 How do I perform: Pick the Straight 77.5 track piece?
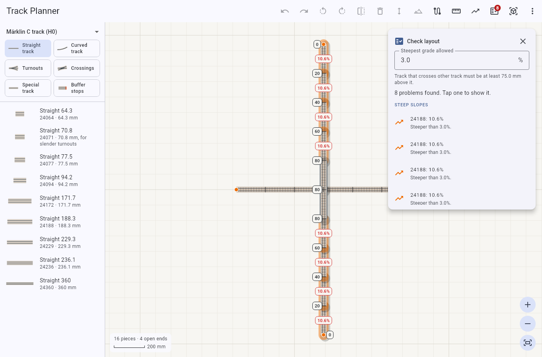pyautogui.click(x=52, y=160)
